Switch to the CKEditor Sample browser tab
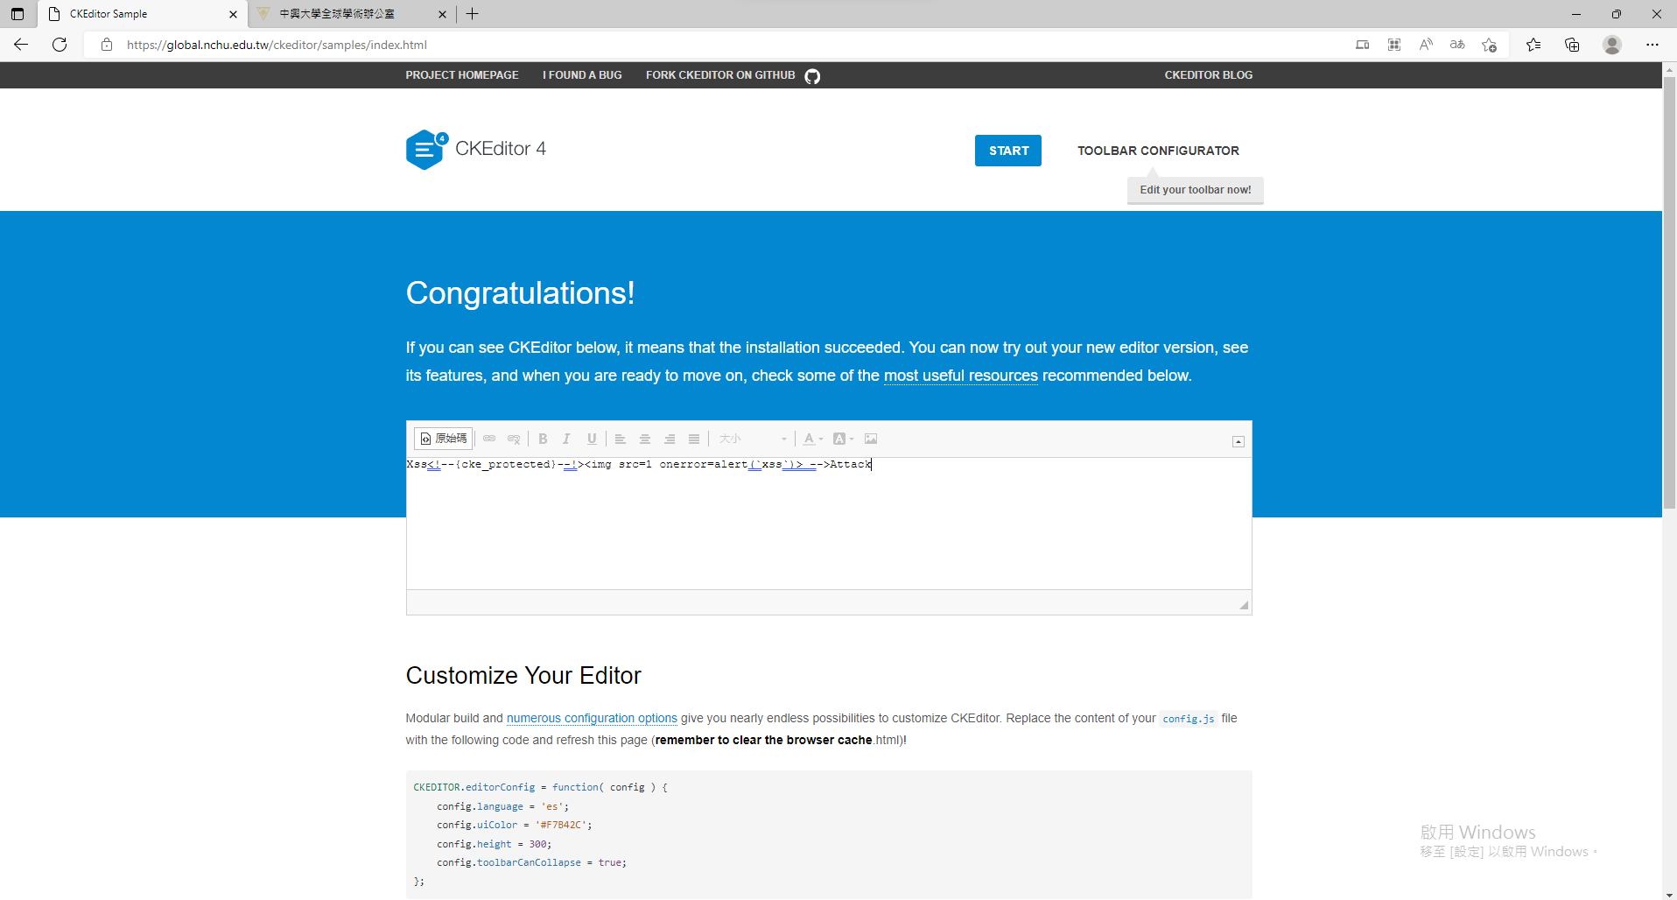 (144, 14)
